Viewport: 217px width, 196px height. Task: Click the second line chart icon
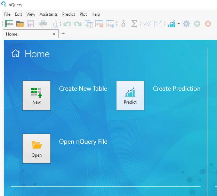click(158, 24)
